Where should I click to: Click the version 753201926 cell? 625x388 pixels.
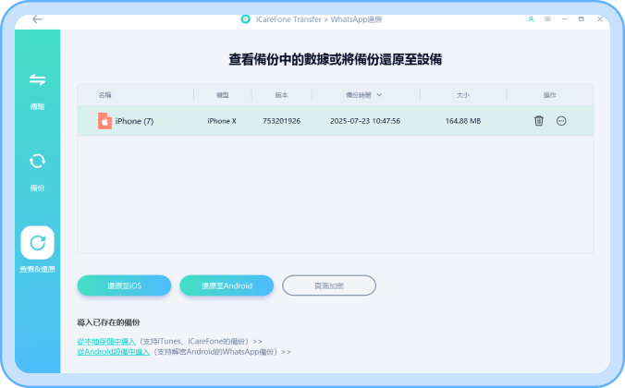[281, 121]
